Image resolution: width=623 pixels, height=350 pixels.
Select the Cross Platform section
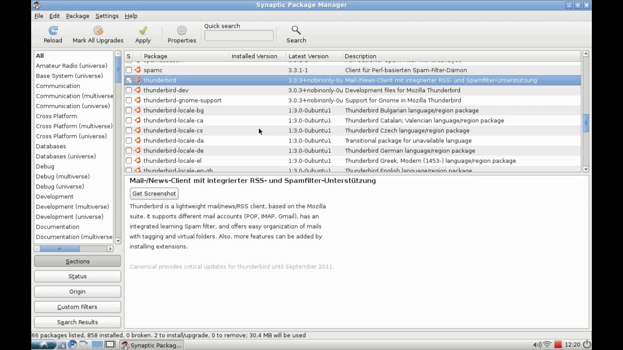(56, 116)
